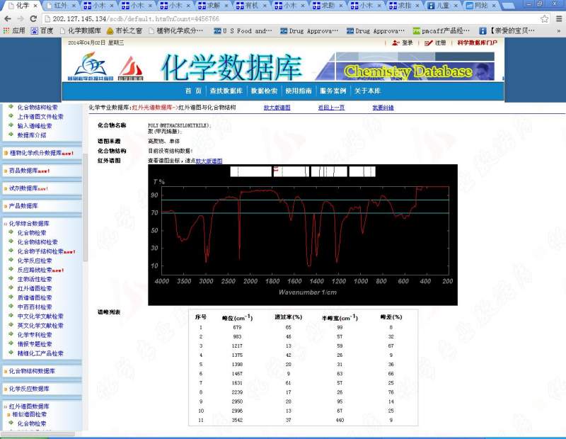Switch to the 有机 browser tab
This screenshot has height=439, width=566.
coord(252,6)
